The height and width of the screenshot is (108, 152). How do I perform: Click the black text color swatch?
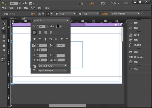click(x=58, y=26)
